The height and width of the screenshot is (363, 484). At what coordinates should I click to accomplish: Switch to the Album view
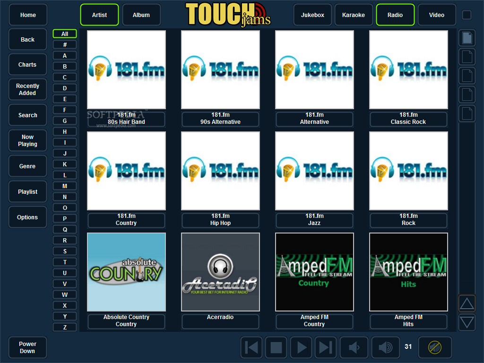141,15
